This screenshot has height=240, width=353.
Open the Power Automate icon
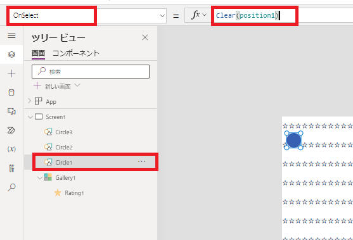pyautogui.click(x=11, y=130)
